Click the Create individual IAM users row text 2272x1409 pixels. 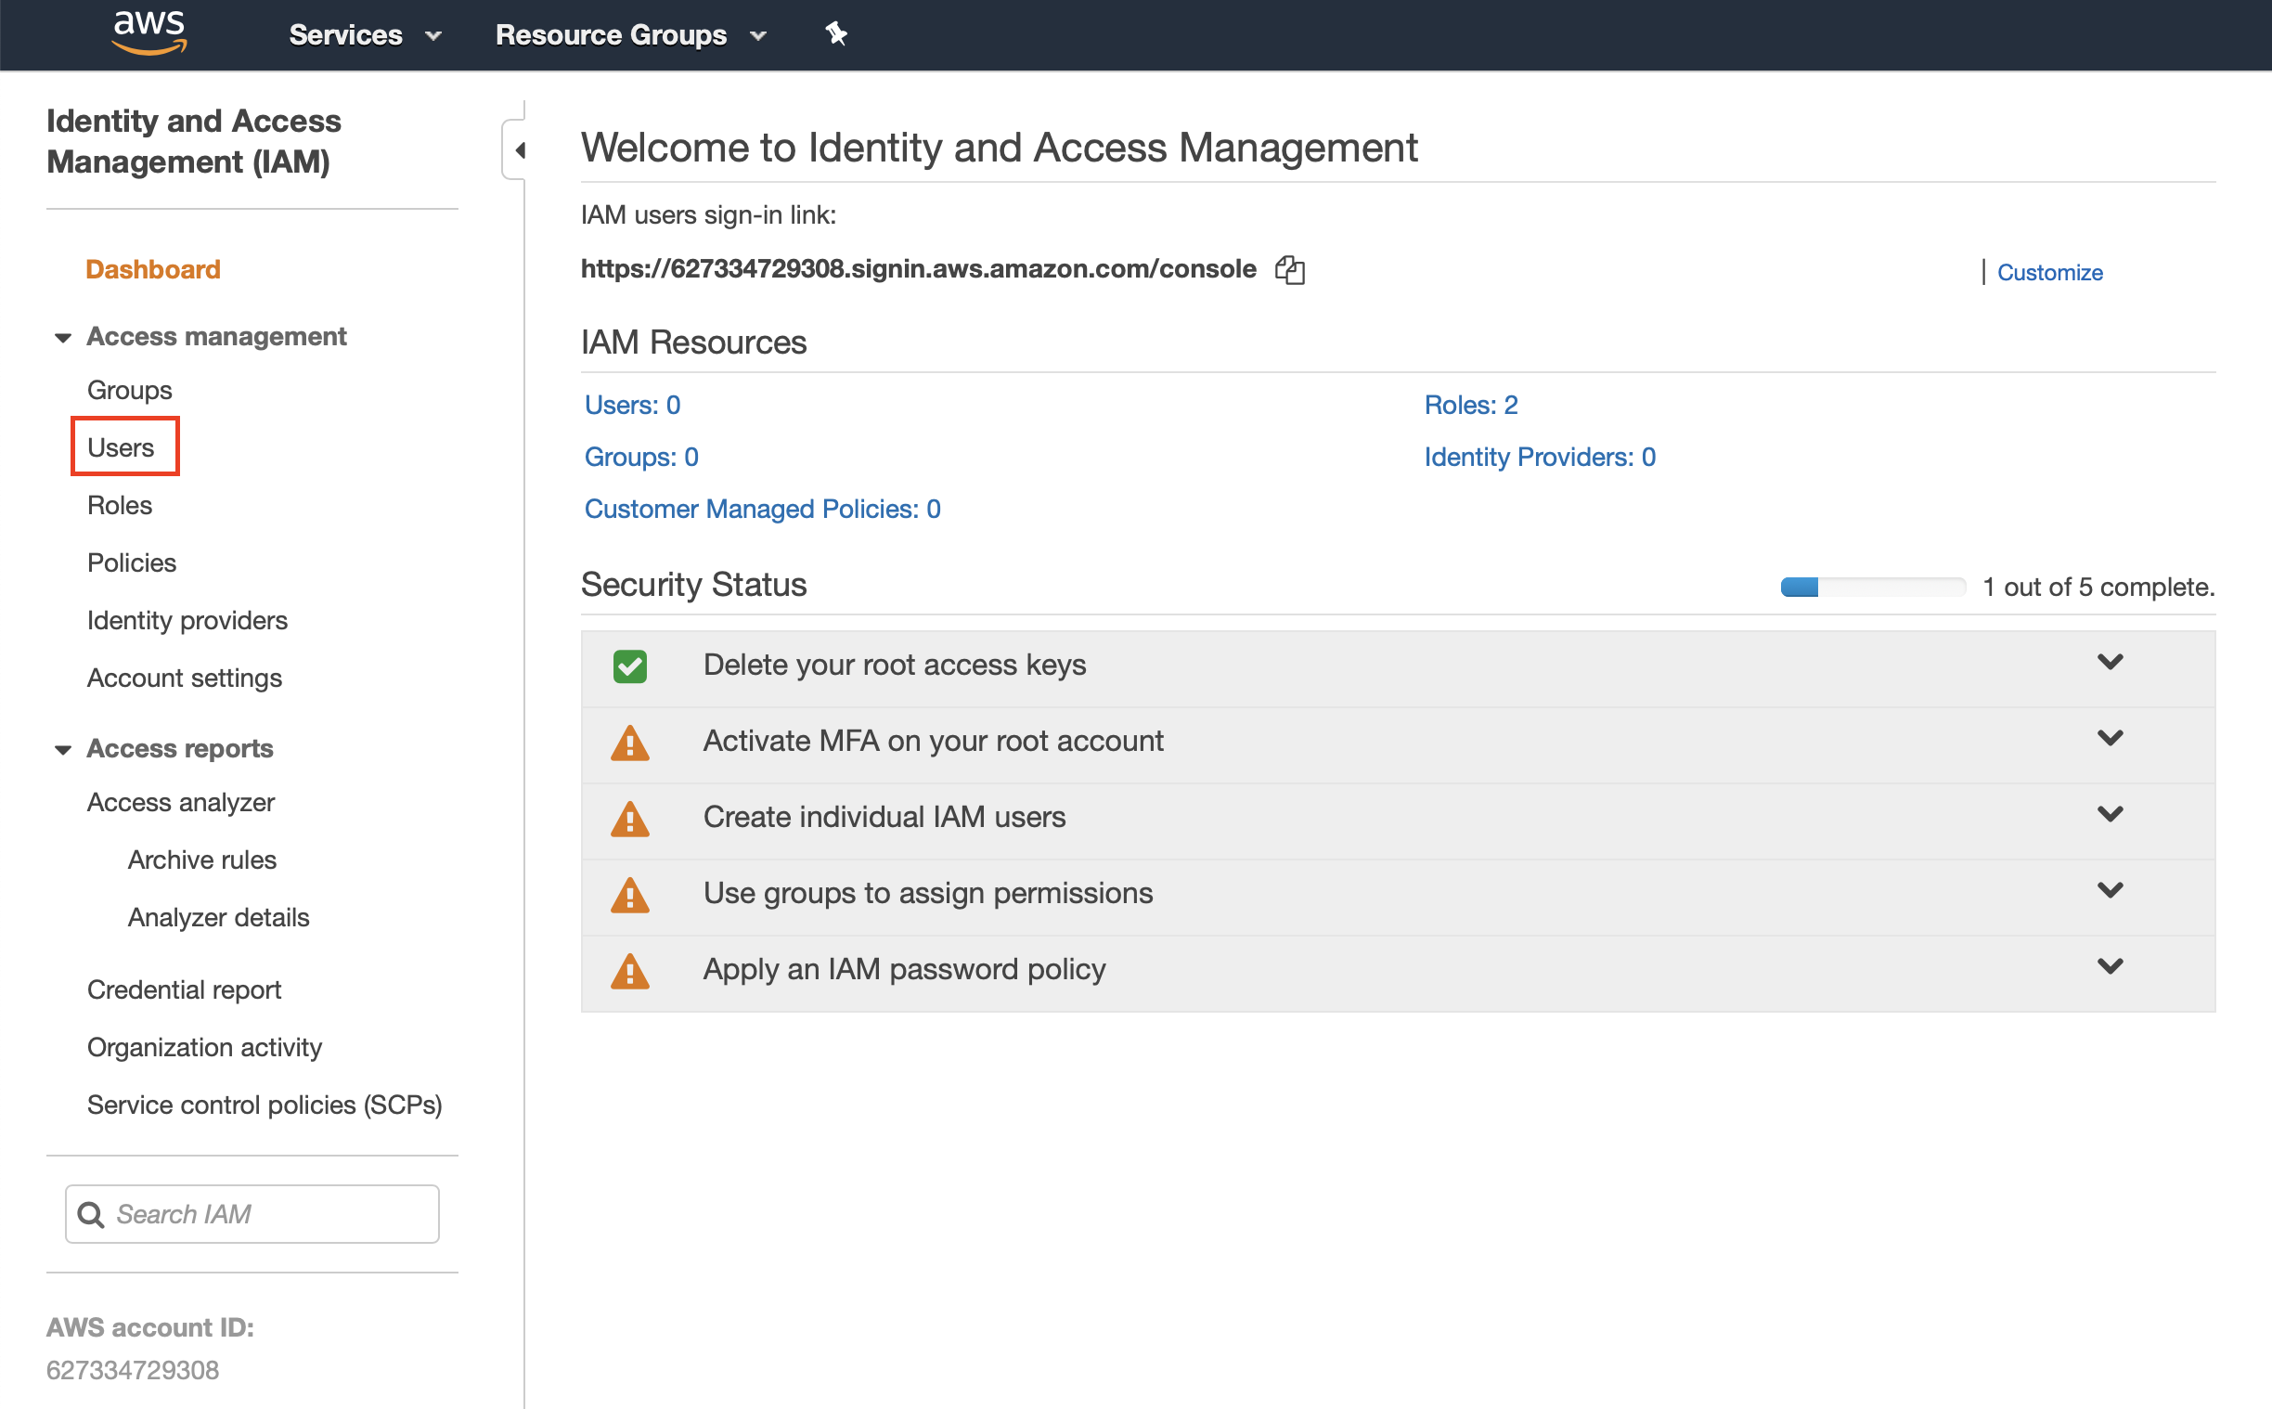884,817
